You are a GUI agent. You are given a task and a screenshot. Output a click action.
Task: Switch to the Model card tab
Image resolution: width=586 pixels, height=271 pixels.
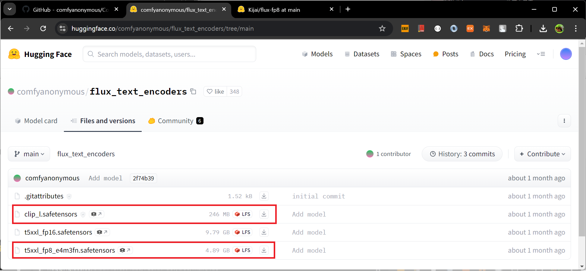pos(36,121)
